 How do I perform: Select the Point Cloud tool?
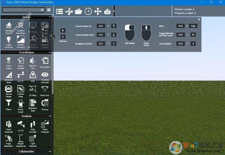tap(9, 63)
